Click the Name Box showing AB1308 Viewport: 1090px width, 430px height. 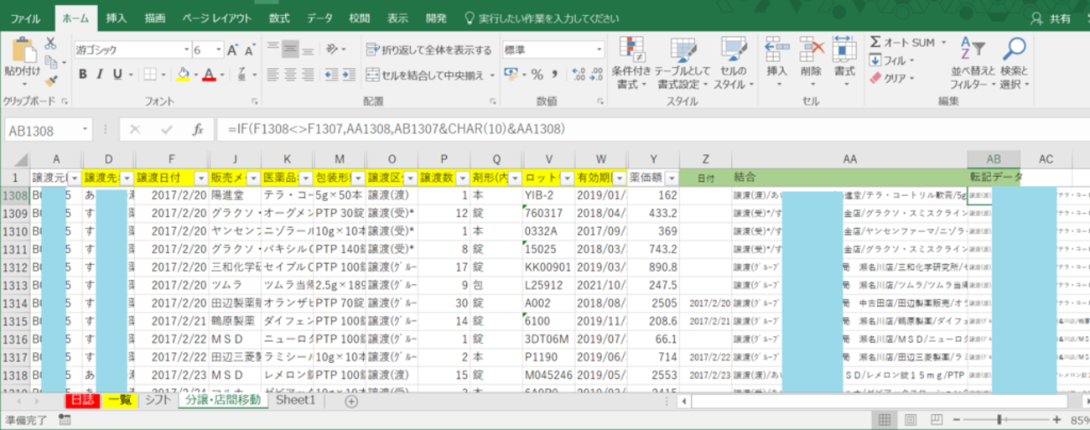tap(42, 130)
